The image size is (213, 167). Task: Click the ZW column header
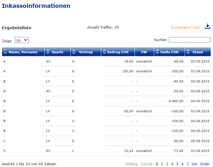pyautogui.click(x=144, y=52)
